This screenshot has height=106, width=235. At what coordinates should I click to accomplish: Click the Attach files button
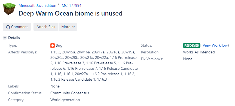coord(46,27)
